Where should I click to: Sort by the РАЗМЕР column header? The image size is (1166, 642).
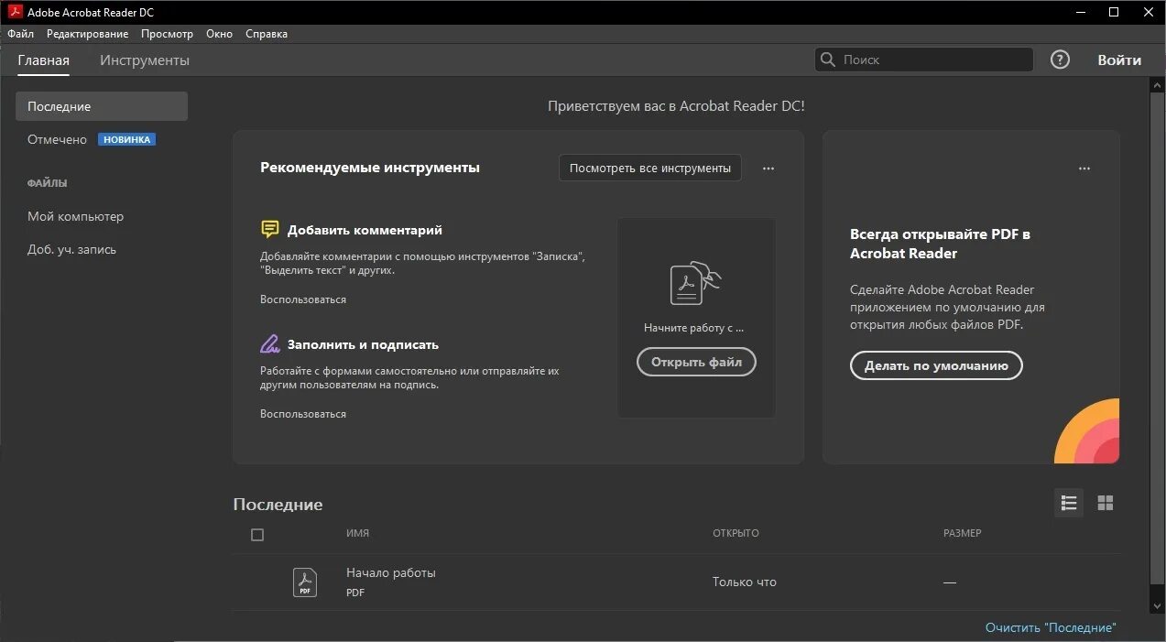click(x=962, y=533)
